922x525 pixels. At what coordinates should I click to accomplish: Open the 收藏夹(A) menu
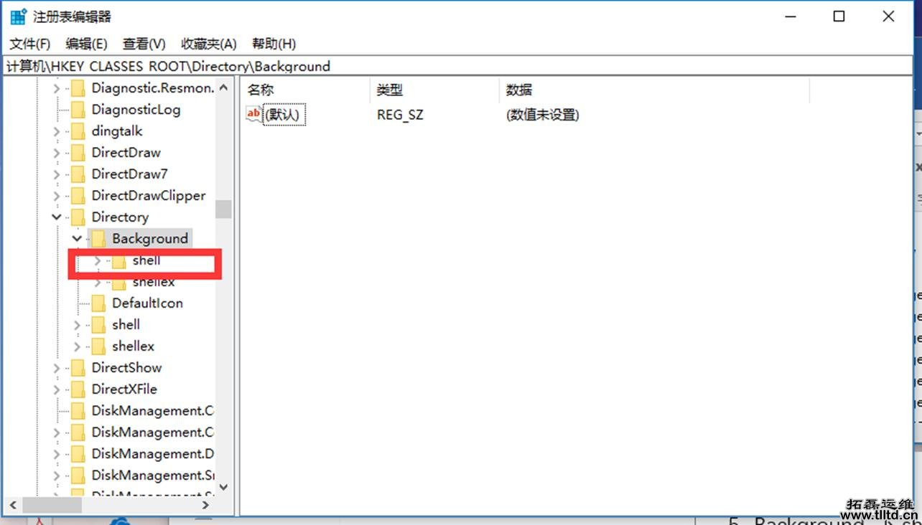tap(208, 44)
